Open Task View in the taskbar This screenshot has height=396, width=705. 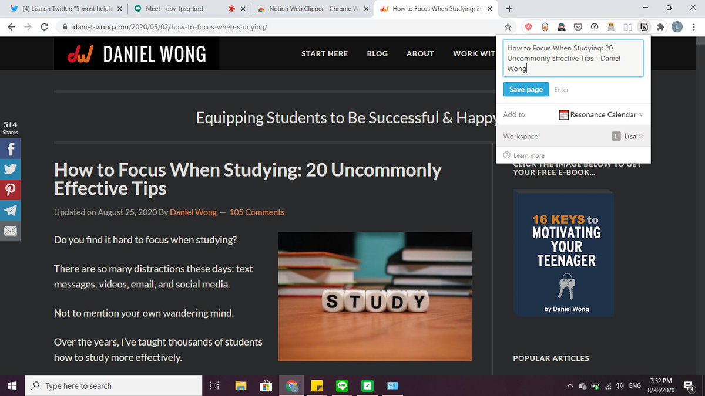(214, 386)
